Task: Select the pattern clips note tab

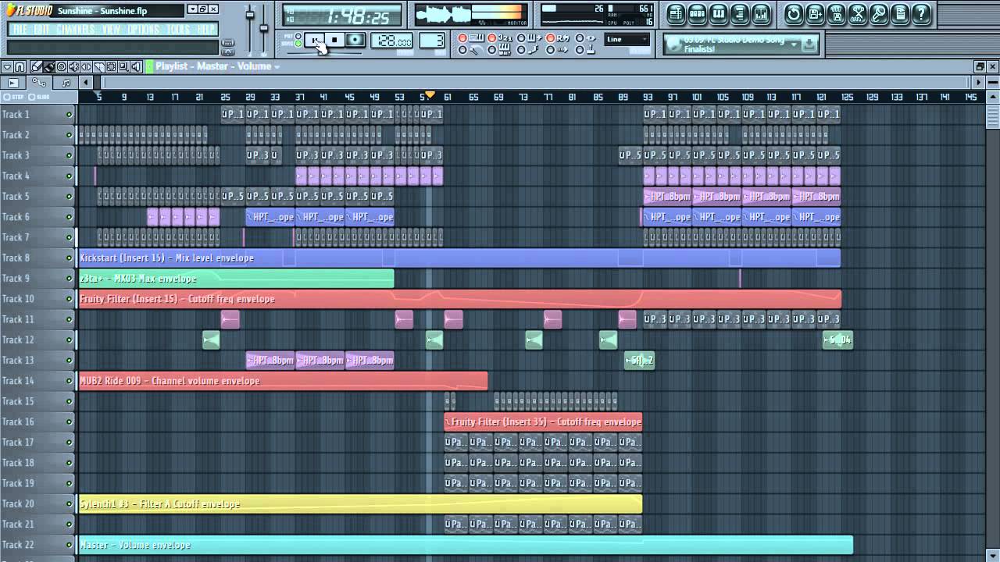Action: [x=66, y=83]
